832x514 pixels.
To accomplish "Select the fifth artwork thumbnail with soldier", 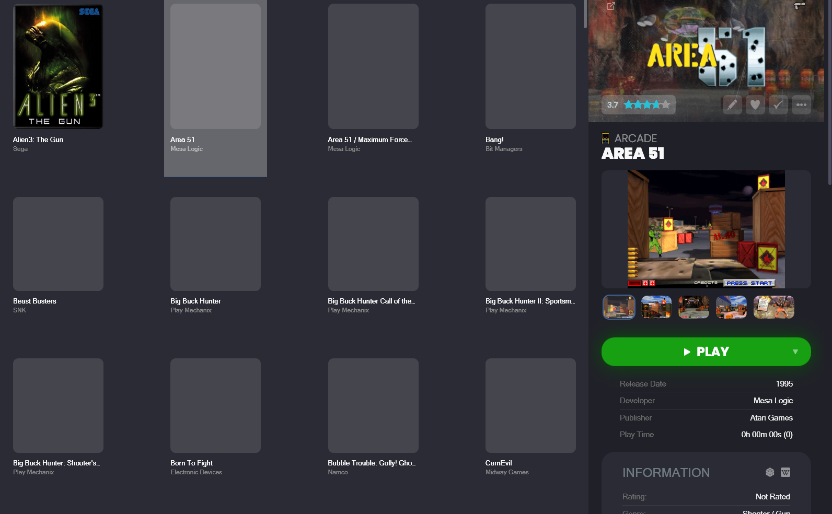I will (x=774, y=307).
